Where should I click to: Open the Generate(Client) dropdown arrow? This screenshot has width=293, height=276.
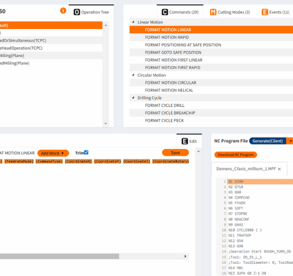(x=290, y=141)
